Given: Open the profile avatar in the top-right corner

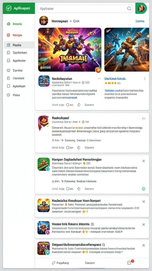Looking at the screenshot, I should [x=141, y=8].
